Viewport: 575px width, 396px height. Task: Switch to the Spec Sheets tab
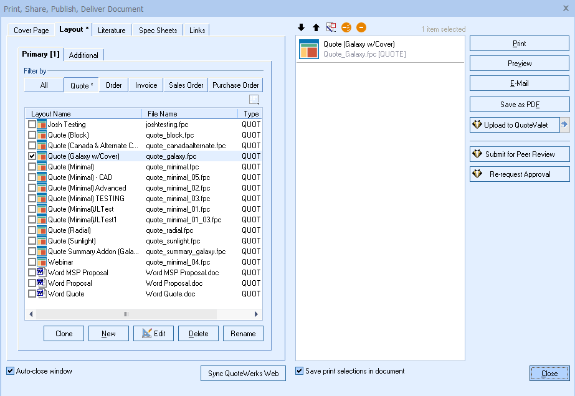(x=158, y=30)
